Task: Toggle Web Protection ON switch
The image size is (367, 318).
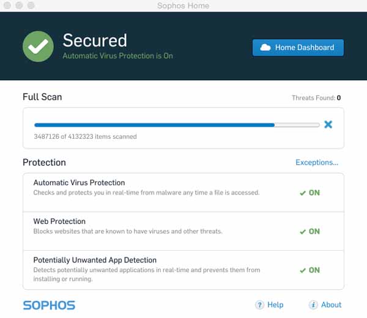Action: coord(310,231)
